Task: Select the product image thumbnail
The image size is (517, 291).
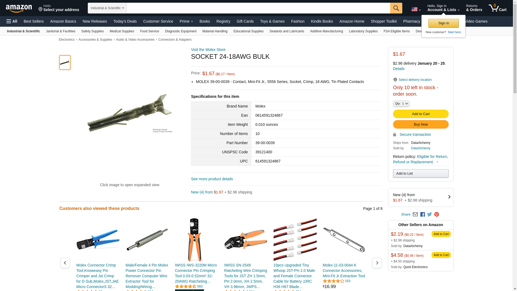Action: pos(65,63)
